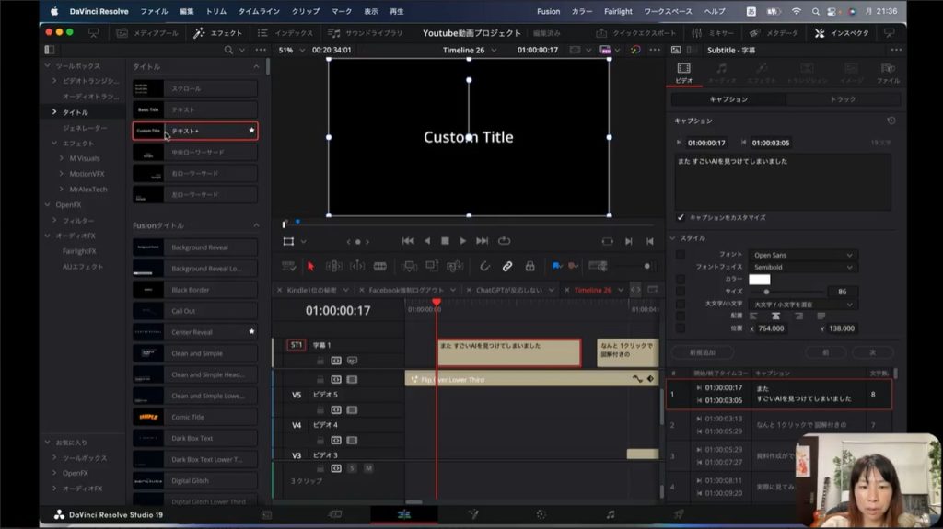Click the search magnifier in effects panel
The width and height of the screenshot is (943, 529).
coord(228,50)
